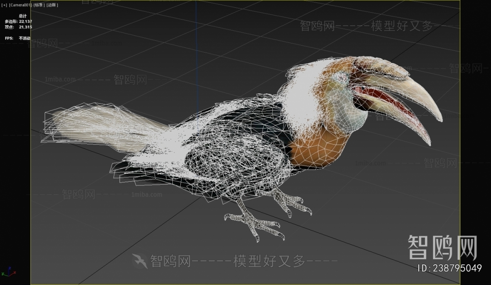Click the 顶点 vertex statistics label

9,27
